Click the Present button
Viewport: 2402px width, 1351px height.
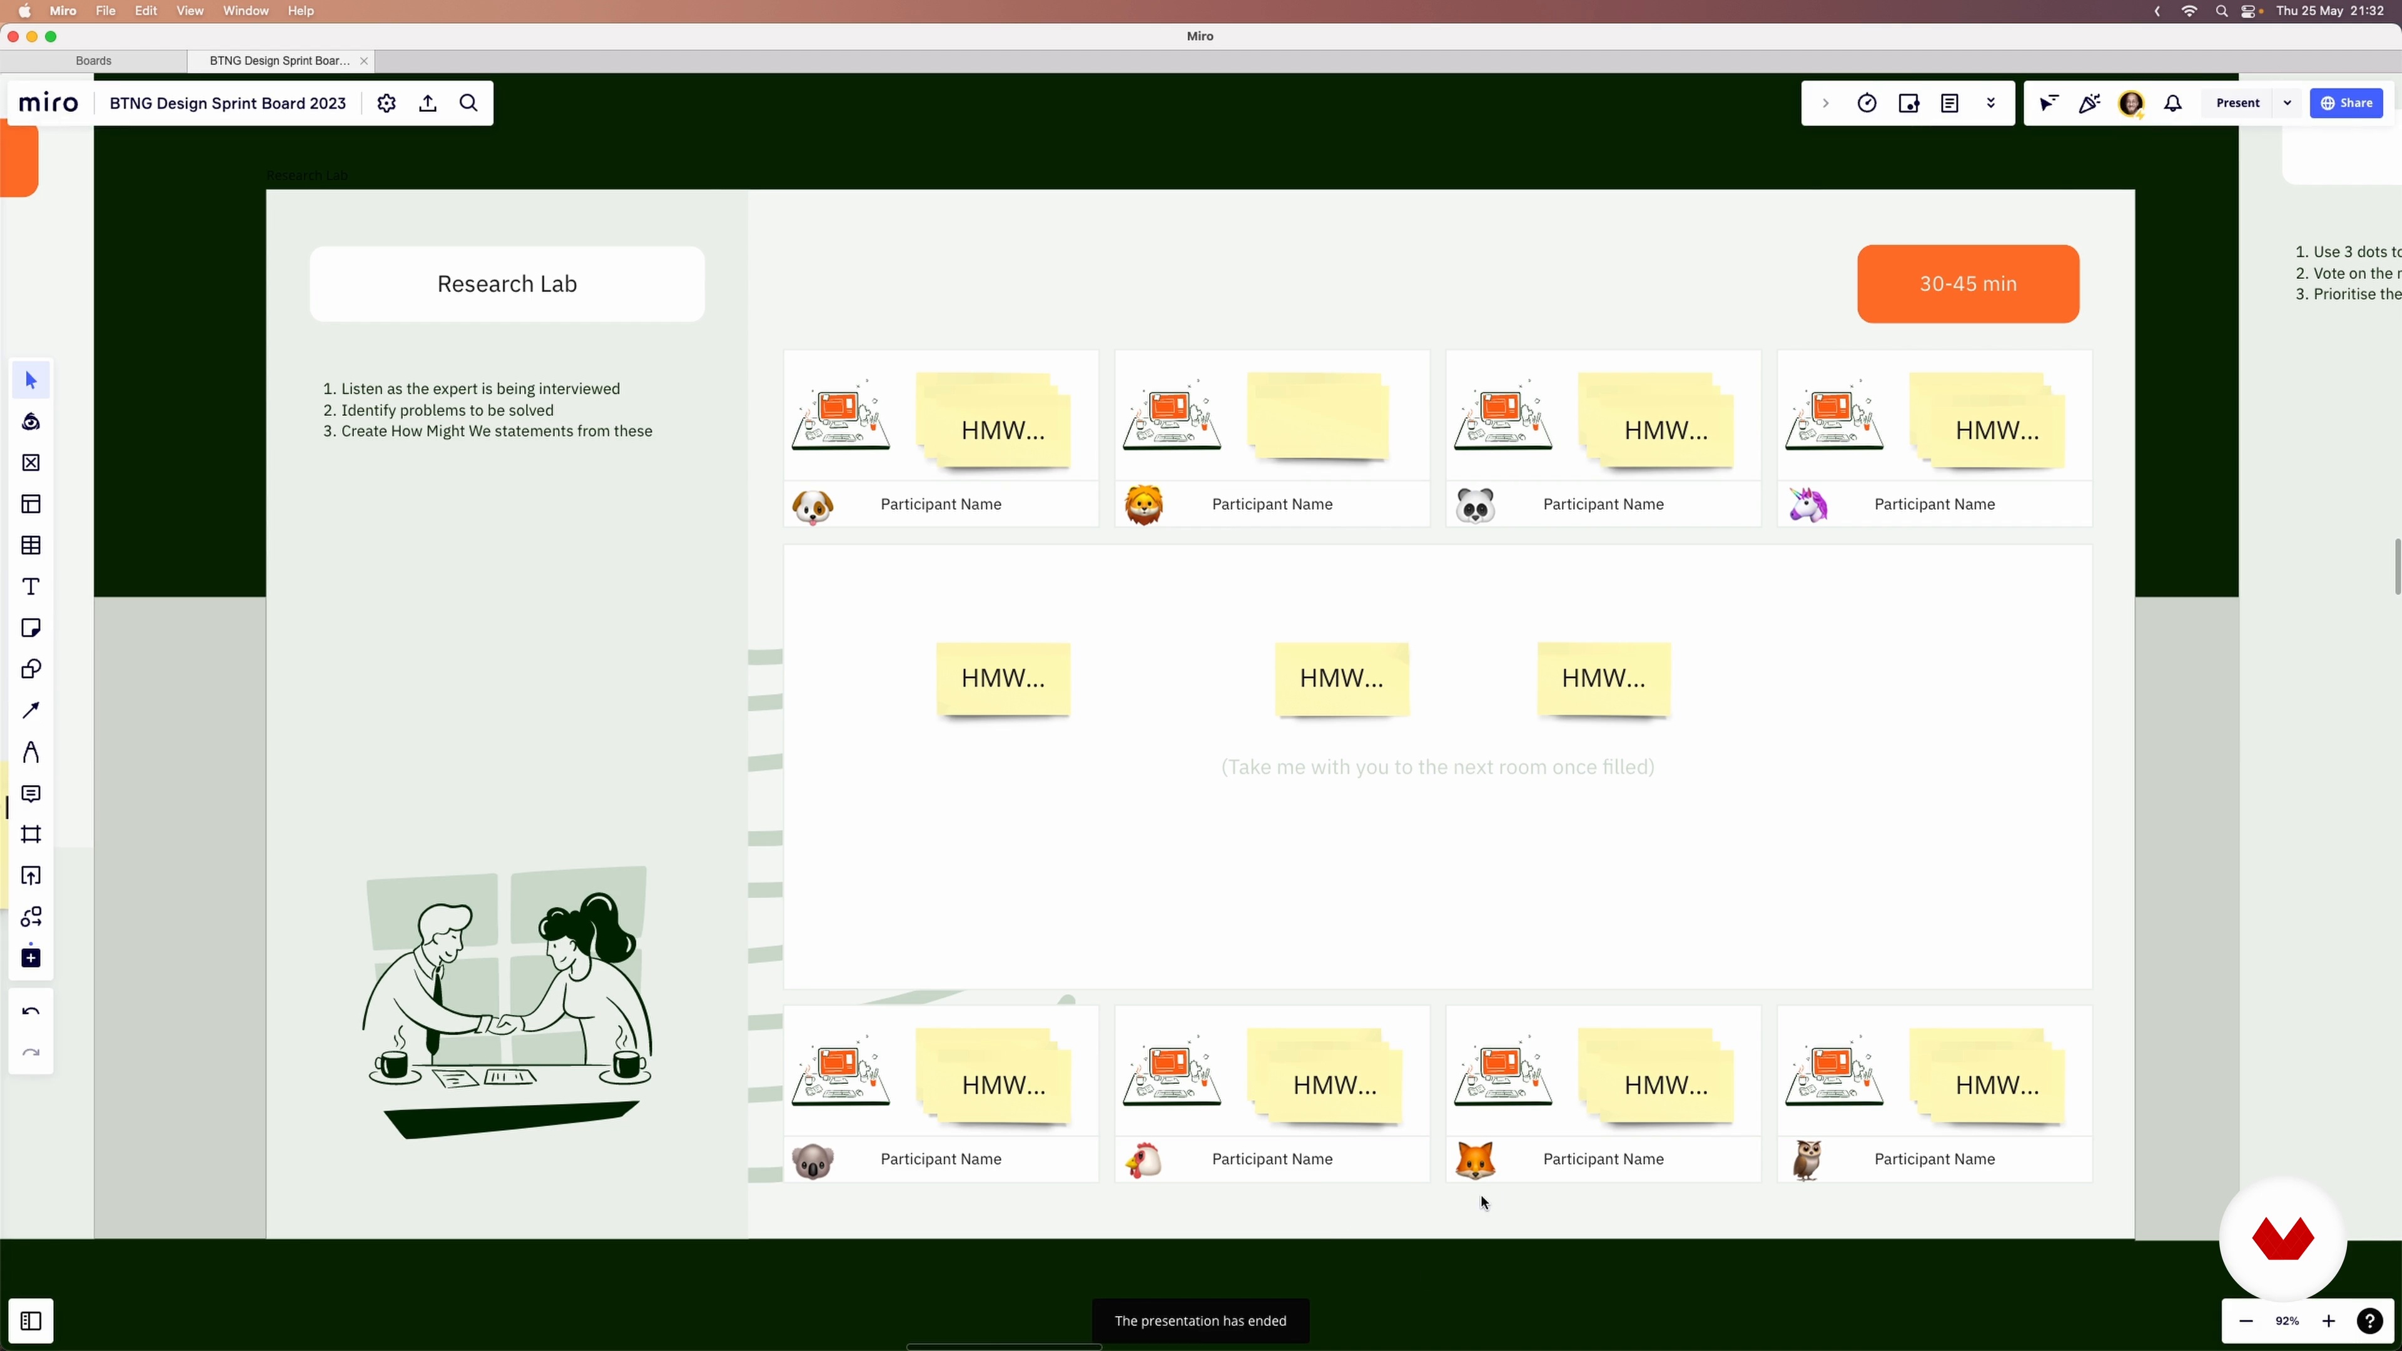coord(2237,103)
